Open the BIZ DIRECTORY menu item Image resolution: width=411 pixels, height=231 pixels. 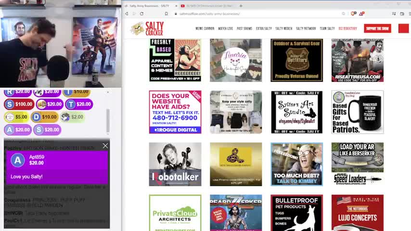point(347,28)
